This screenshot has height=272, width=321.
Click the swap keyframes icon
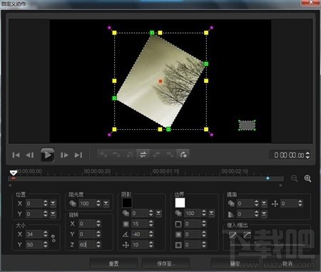coord(143,155)
